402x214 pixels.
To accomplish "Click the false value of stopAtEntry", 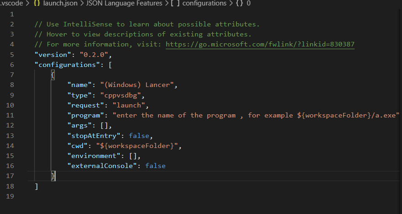I will point(139,136).
